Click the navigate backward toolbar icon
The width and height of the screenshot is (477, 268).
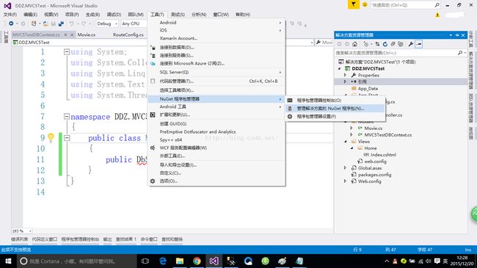coord(11,23)
